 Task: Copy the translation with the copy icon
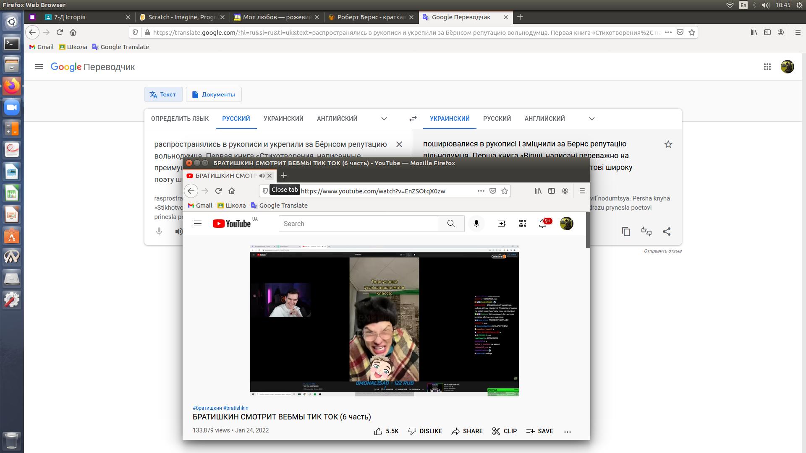click(626, 232)
